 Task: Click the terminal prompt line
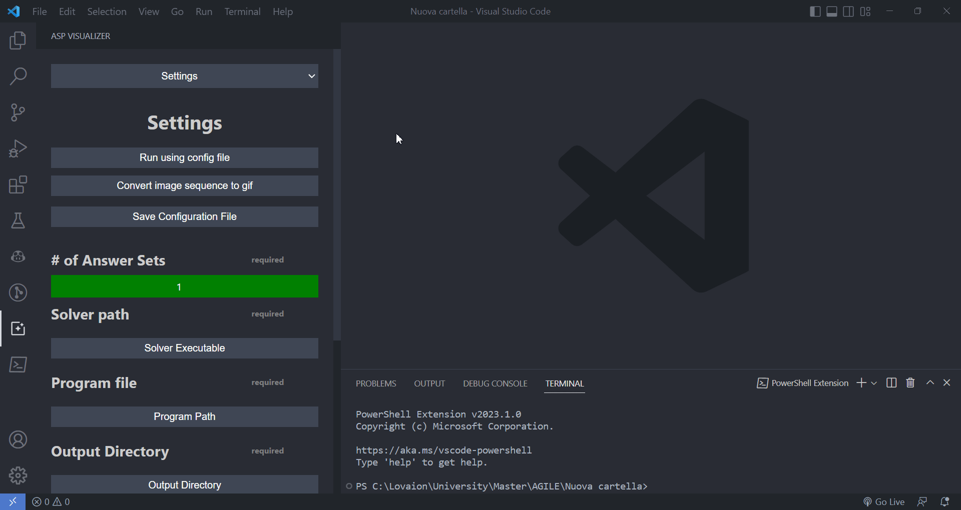tap(502, 486)
